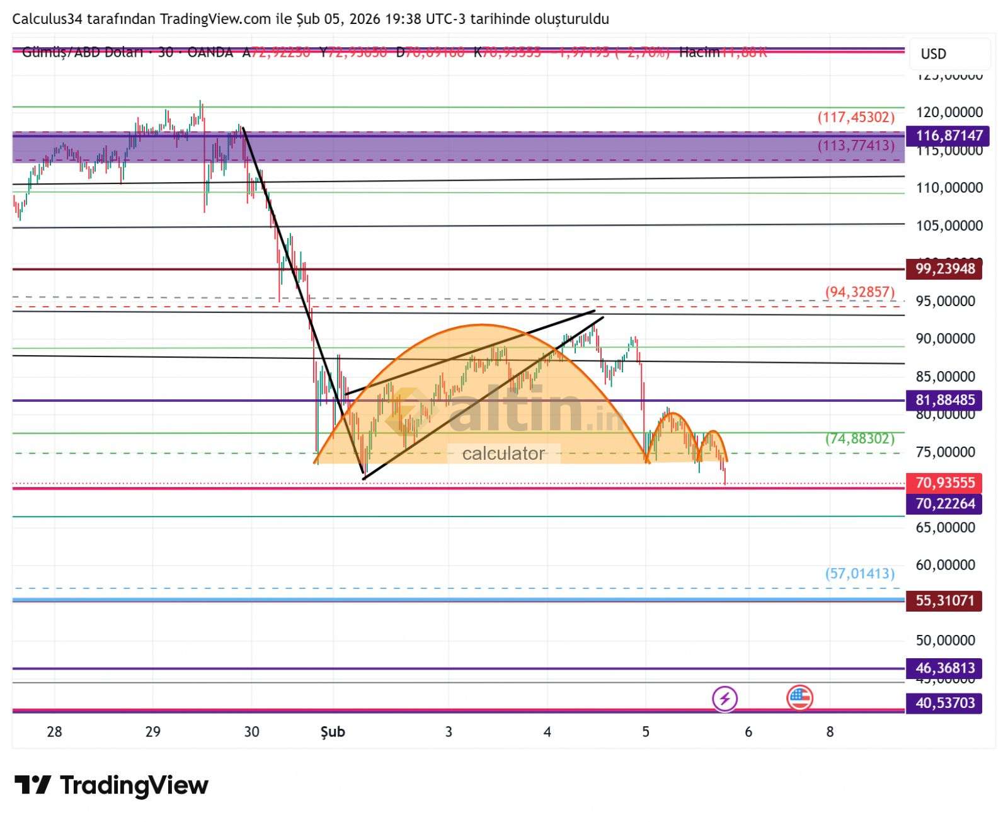Select the 116,87147 price label

pyautogui.click(x=948, y=135)
